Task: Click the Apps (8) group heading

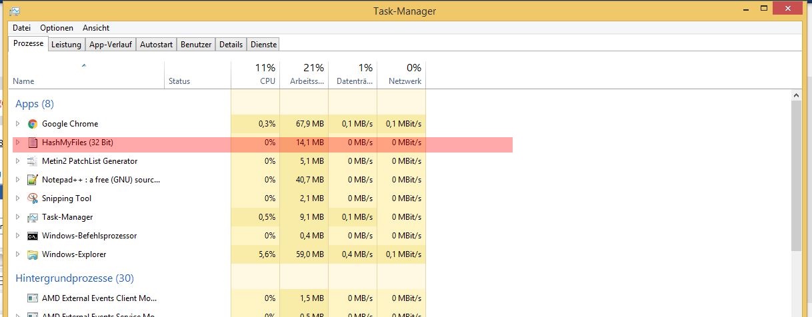Action: [x=35, y=104]
